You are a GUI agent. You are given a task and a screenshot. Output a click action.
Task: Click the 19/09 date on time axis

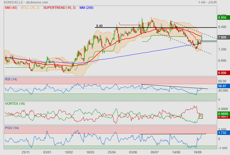198,152
